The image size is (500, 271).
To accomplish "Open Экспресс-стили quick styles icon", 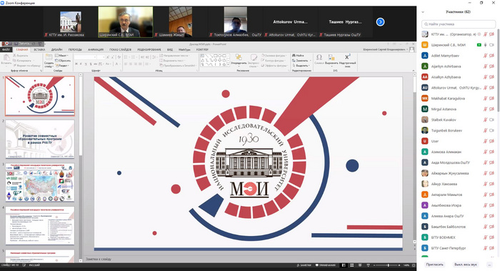I will coord(254,57).
